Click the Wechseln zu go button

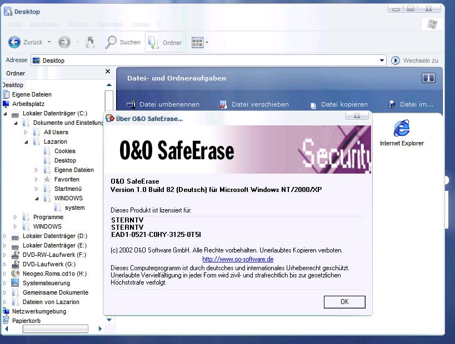tap(414, 60)
